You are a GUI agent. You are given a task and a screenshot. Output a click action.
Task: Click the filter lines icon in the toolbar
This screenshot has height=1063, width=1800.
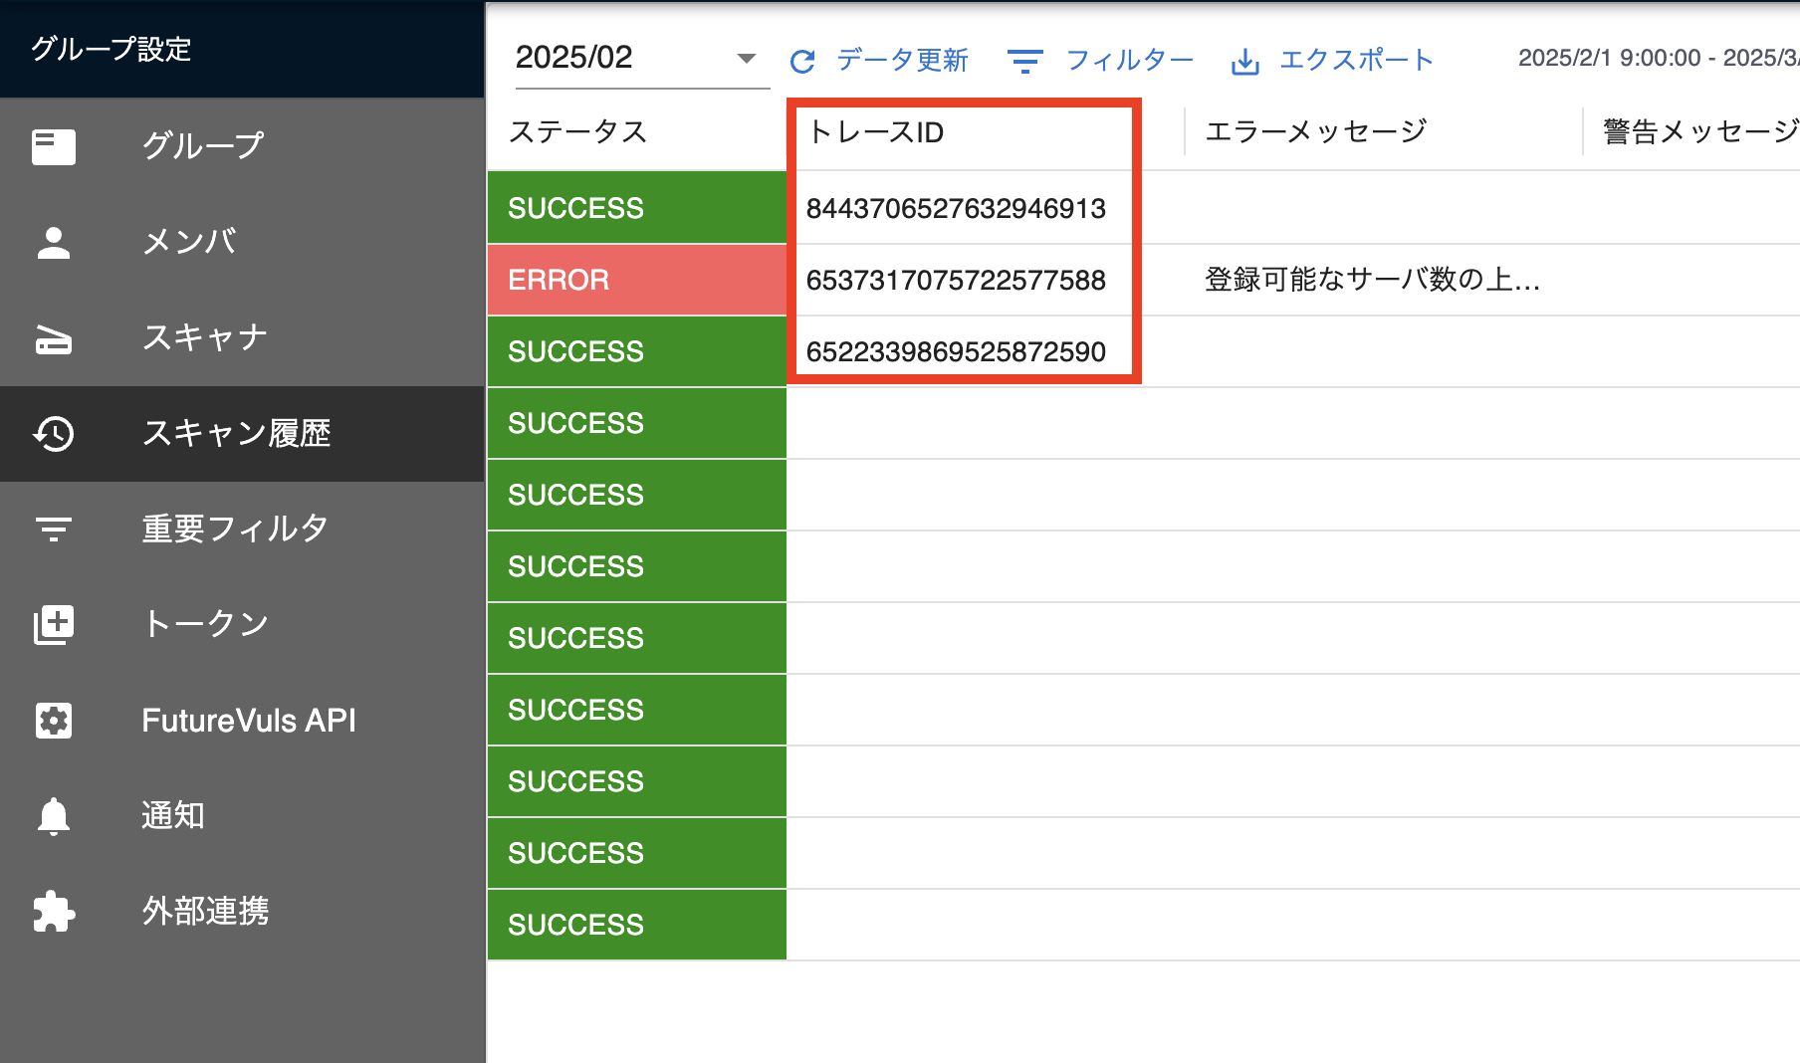(1024, 62)
